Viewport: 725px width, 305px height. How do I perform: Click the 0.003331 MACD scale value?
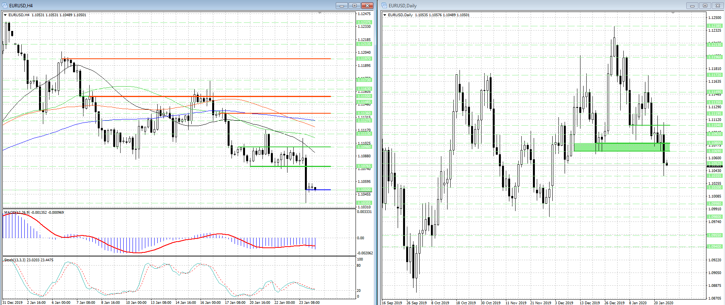tap(364, 212)
